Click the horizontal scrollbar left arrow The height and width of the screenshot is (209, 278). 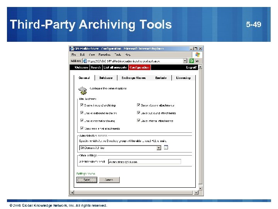click(x=72, y=193)
